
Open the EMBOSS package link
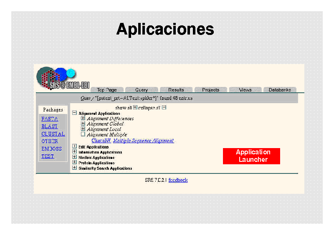tap(51, 148)
